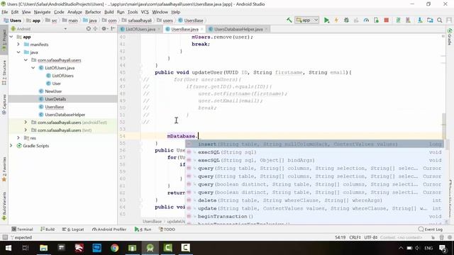Viewport: 454px width, 255px height.
Task: Open the Event Log
Action: pos(431,229)
